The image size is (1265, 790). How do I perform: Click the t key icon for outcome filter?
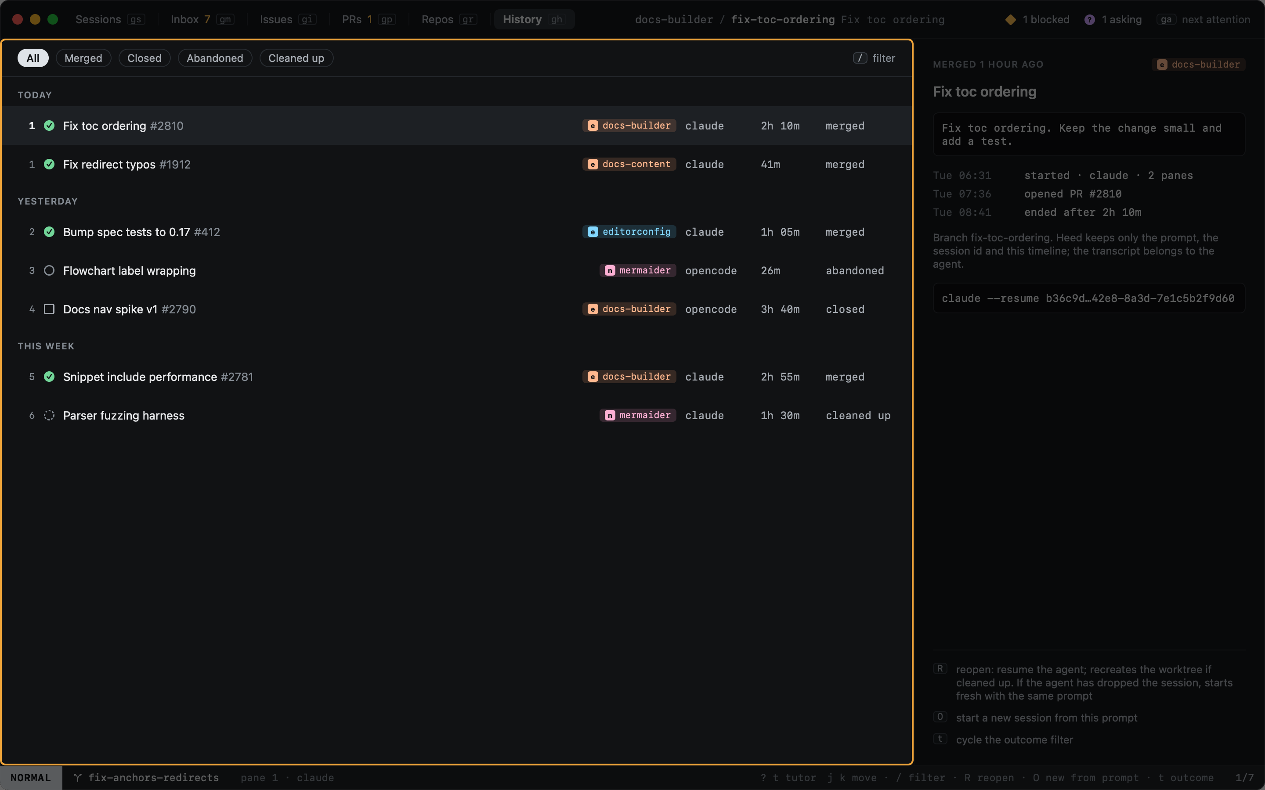click(940, 738)
